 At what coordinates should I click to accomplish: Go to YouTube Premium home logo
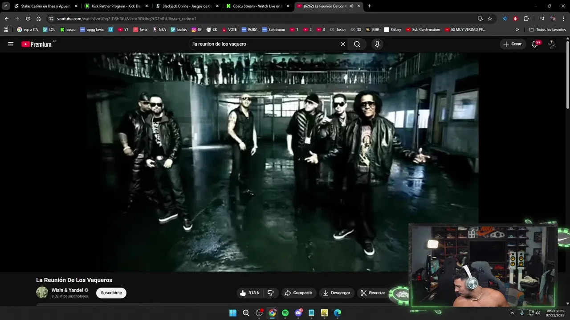[x=37, y=44]
